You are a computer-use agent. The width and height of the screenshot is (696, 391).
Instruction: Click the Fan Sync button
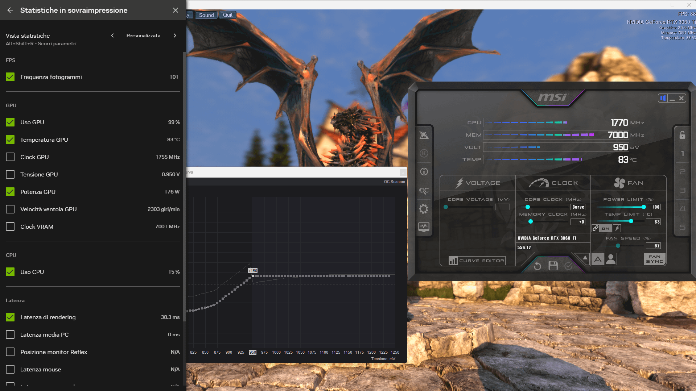[654, 259]
